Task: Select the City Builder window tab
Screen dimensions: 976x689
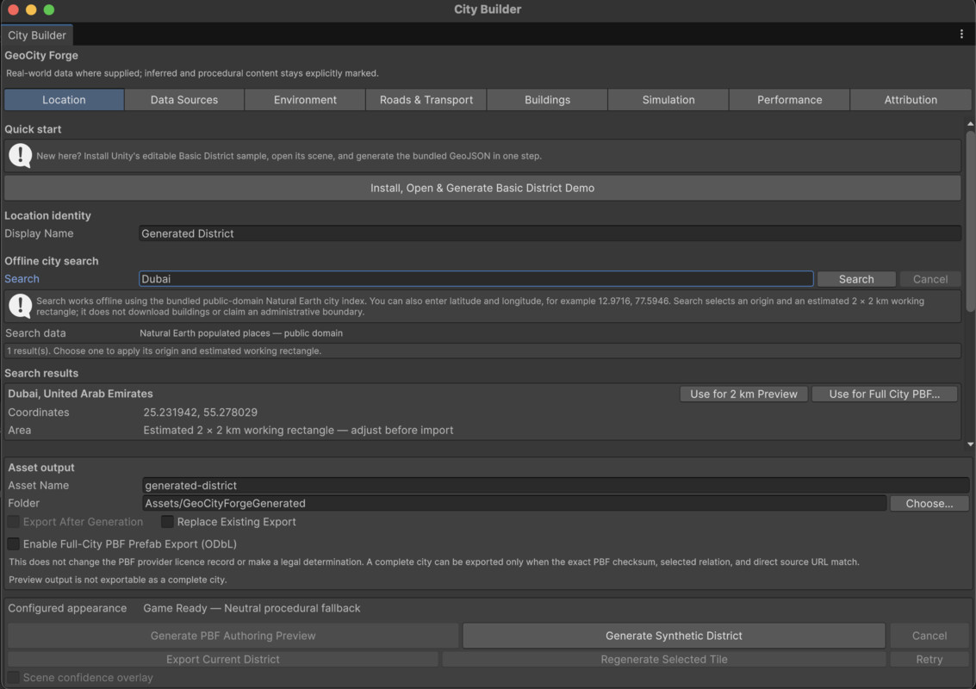Action: 37,34
